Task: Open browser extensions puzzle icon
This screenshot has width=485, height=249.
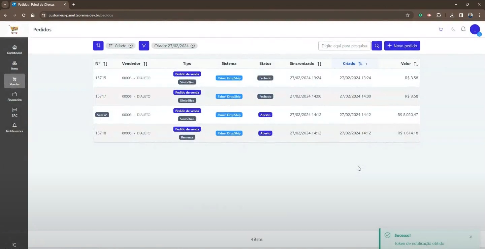Action: coord(439,15)
